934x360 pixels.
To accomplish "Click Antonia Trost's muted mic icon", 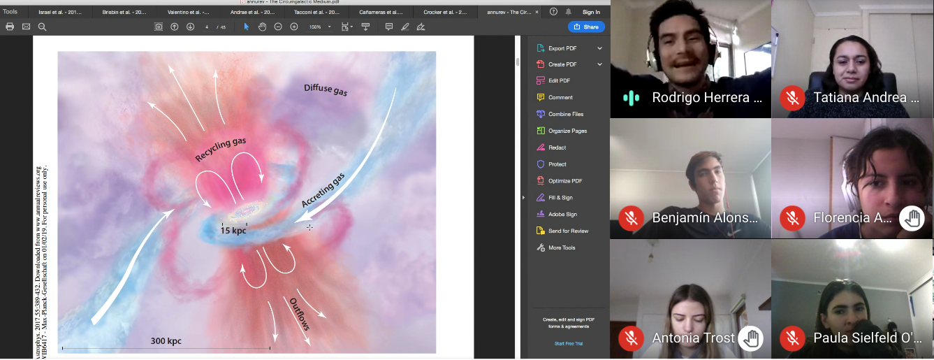I will [631, 338].
